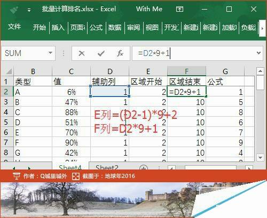Click cell with 区域结束 header
This screenshot has width=267, height=218.
(186, 82)
